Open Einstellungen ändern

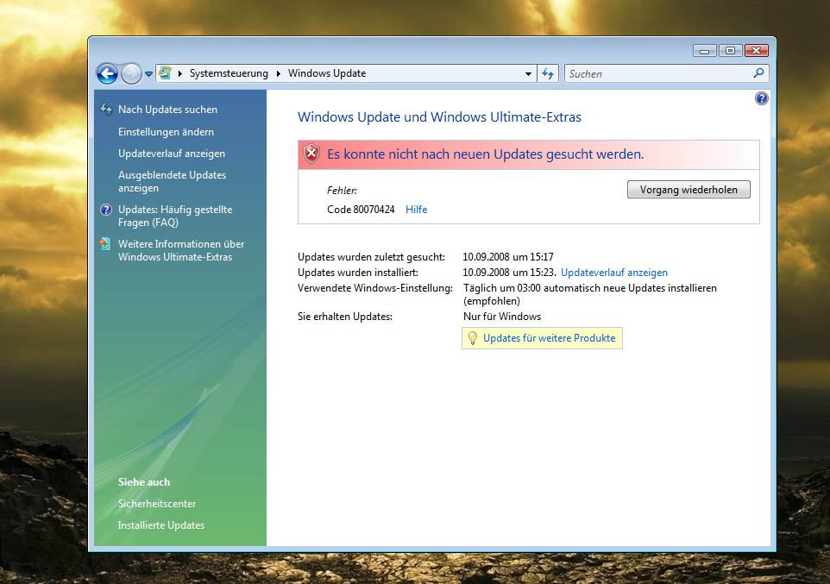pyautogui.click(x=166, y=132)
